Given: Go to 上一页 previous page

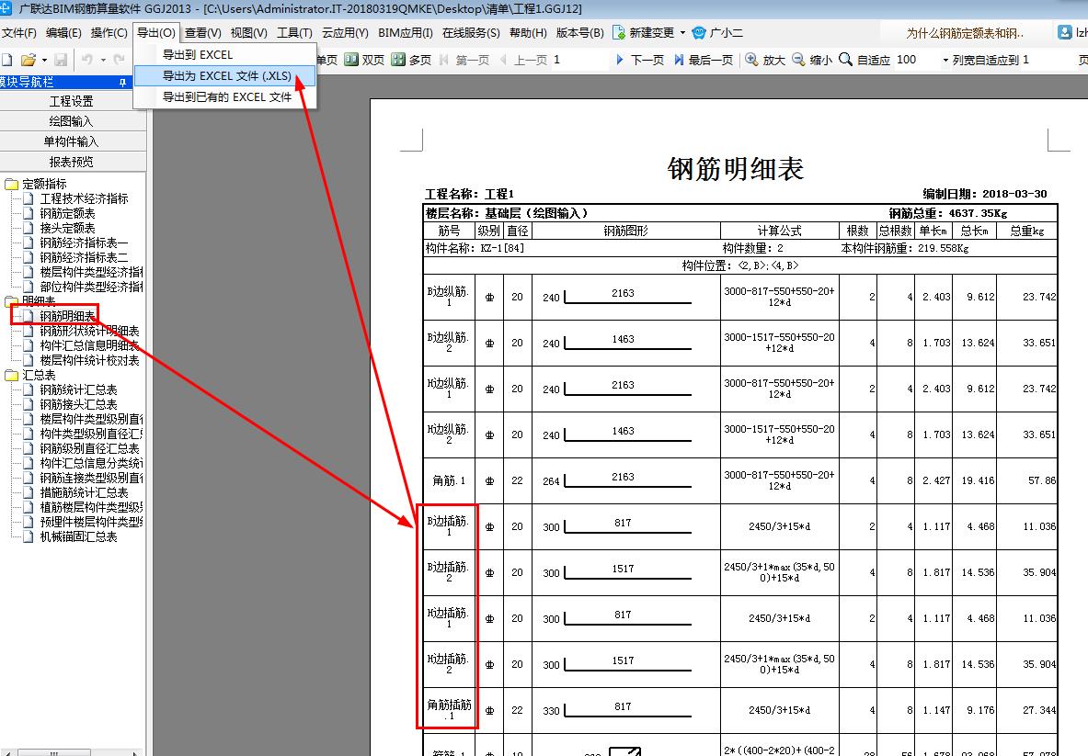Looking at the screenshot, I should 524,61.
